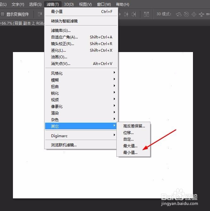Screen dimensions: 210x211
Task: Choose 自定... in submenu
Action: point(133,139)
